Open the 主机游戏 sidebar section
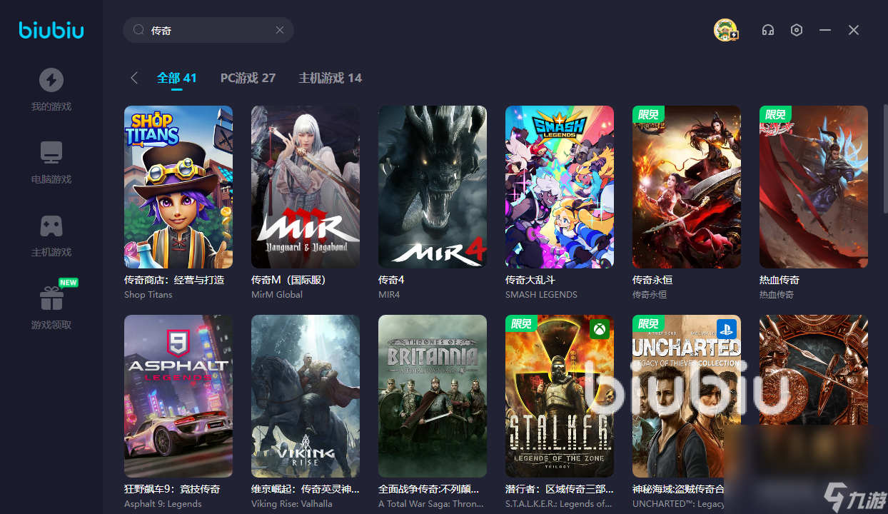 [51, 236]
